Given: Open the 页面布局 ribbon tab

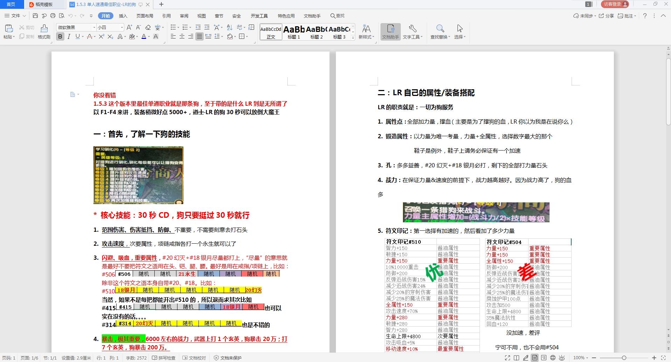Looking at the screenshot, I should [x=145, y=16].
